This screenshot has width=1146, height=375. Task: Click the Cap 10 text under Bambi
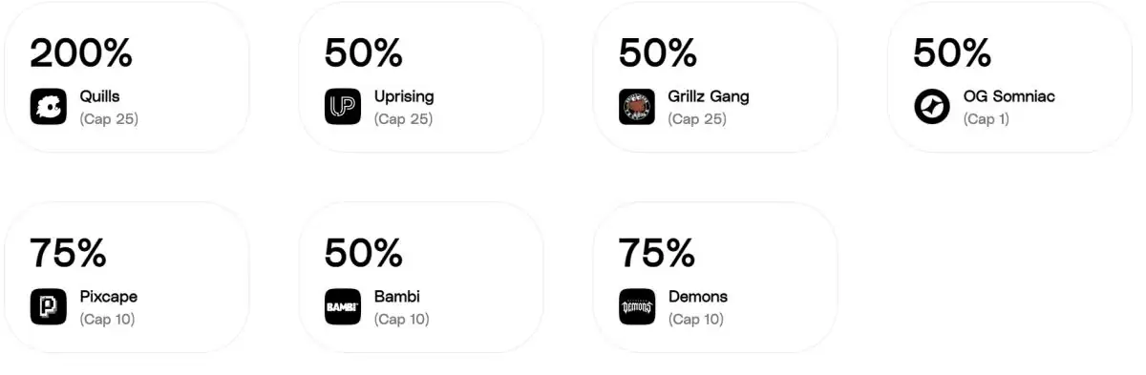402,320
